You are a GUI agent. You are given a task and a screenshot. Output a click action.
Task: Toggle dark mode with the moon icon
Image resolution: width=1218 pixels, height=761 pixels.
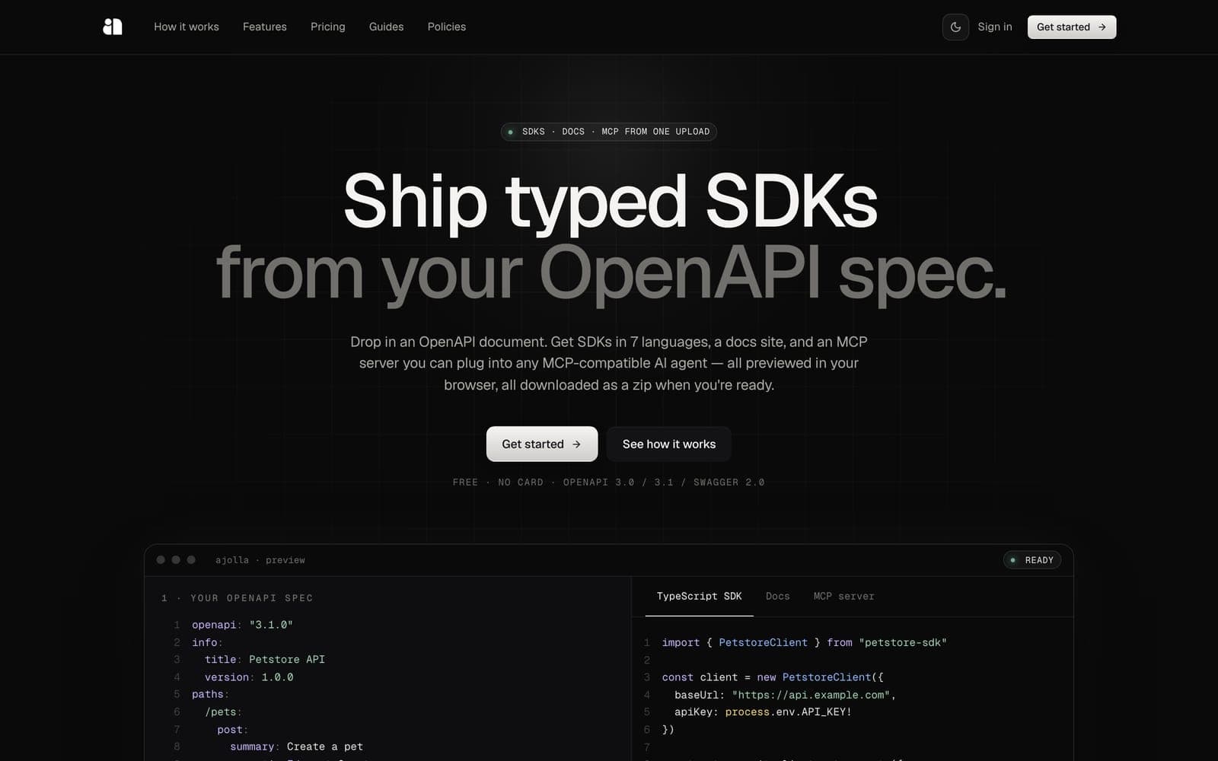[x=955, y=27]
